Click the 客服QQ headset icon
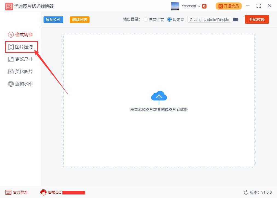The width and height of the screenshot is (277, 198). pyautogui.click(x=43, y=192)
